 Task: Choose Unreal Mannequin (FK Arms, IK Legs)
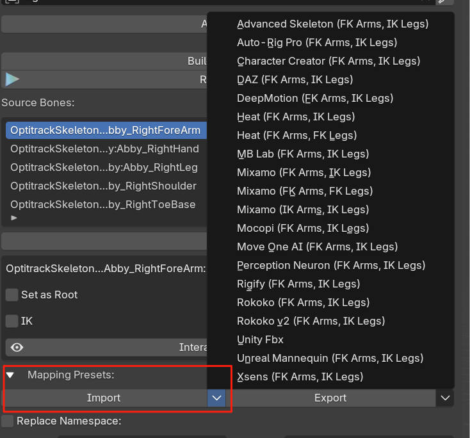coord(330,359)
